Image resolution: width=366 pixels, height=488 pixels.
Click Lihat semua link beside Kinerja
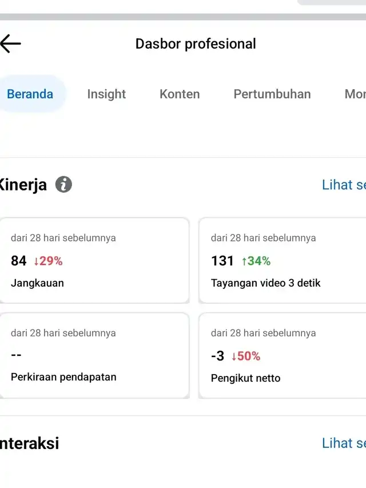pyautogui.click(x=343, y=185)
